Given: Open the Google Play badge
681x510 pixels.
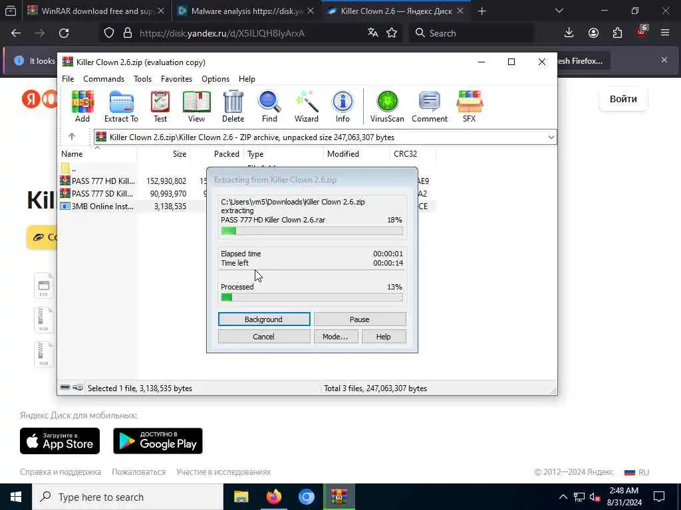Looking at the screenshot, I should (158, 441).
